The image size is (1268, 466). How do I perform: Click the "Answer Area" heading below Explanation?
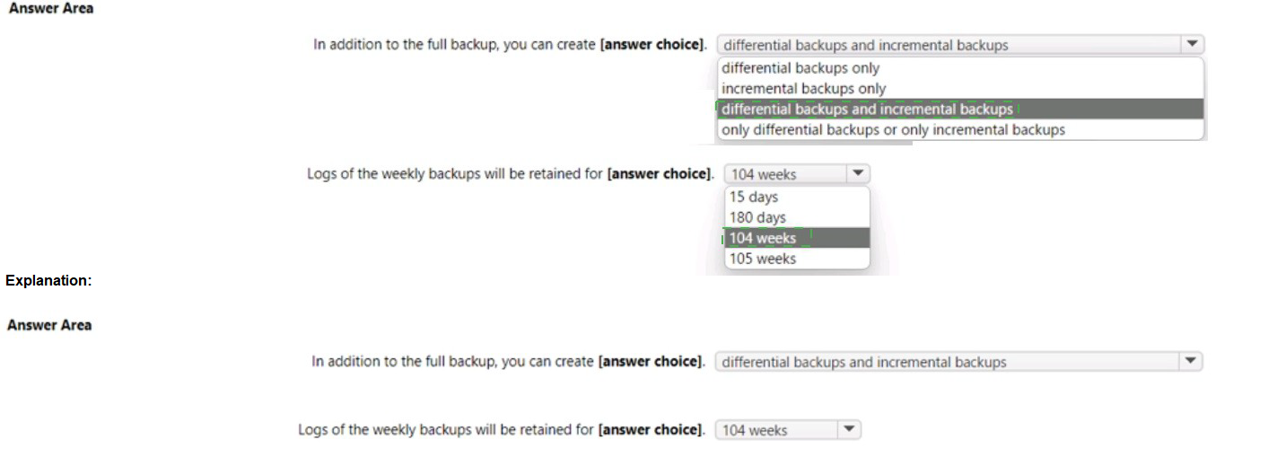pos(49,325)
